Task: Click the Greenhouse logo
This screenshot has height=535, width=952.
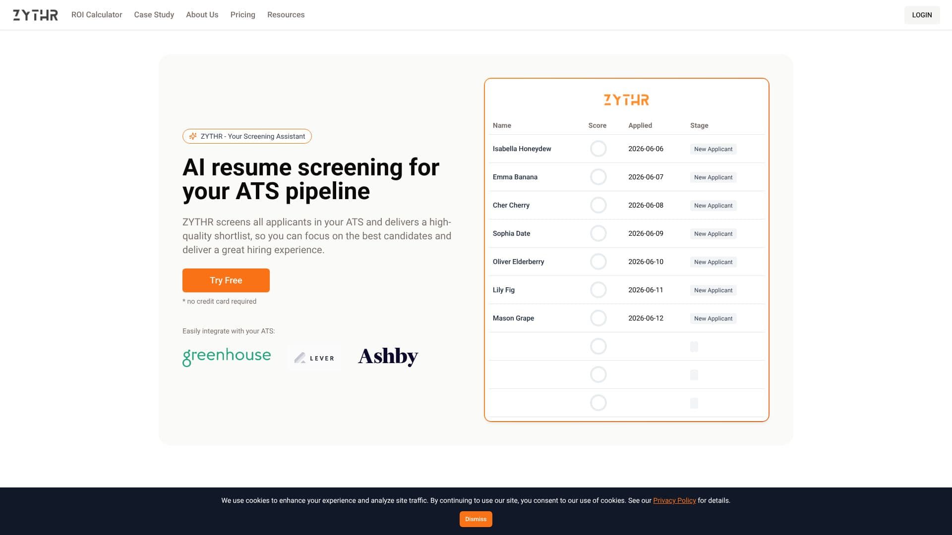Action: click(227, 357)
